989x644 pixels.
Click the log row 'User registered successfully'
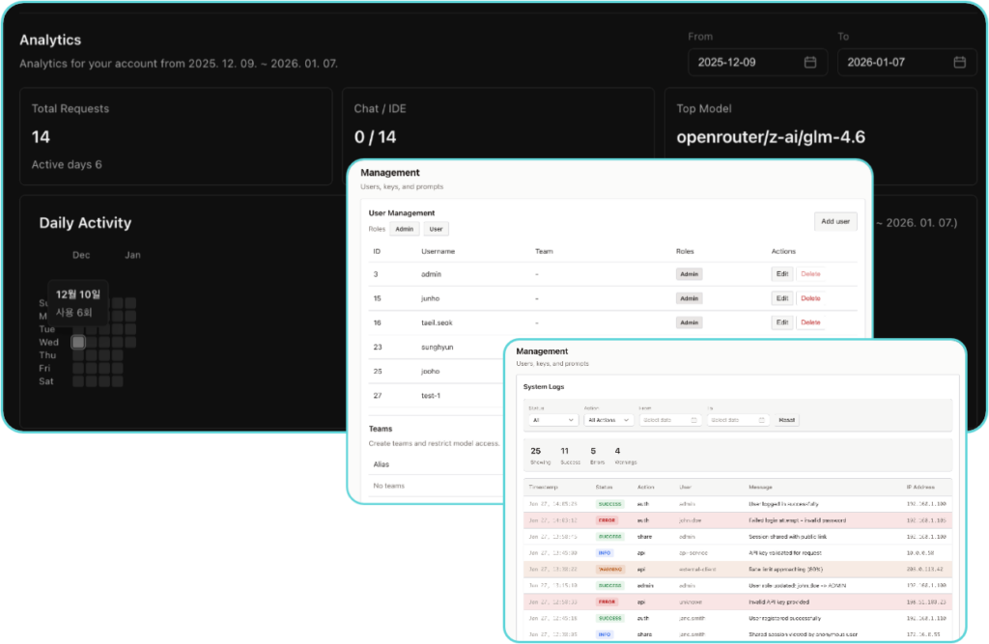coord(737,618)
